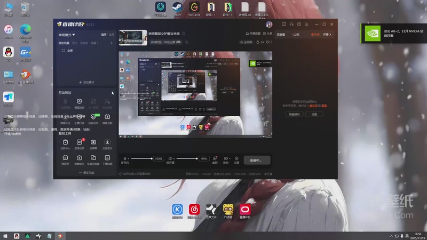Open the Microsoft Edge desktop shortcut
Image resolution: width=427 pixels, height=240 pixels.
tap(25, 33)
